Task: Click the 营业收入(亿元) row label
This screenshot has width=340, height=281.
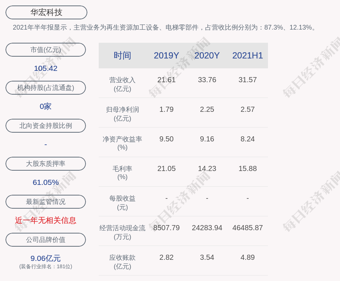Action: point(122,84)
